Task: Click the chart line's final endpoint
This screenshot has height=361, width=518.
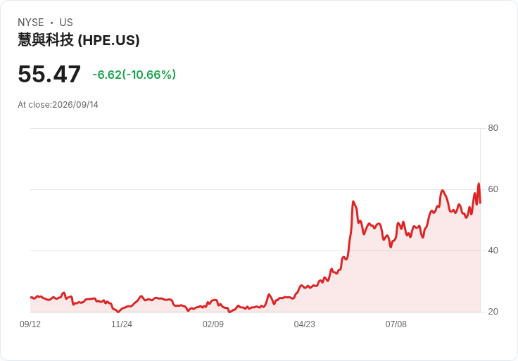Action: [480, 203]
